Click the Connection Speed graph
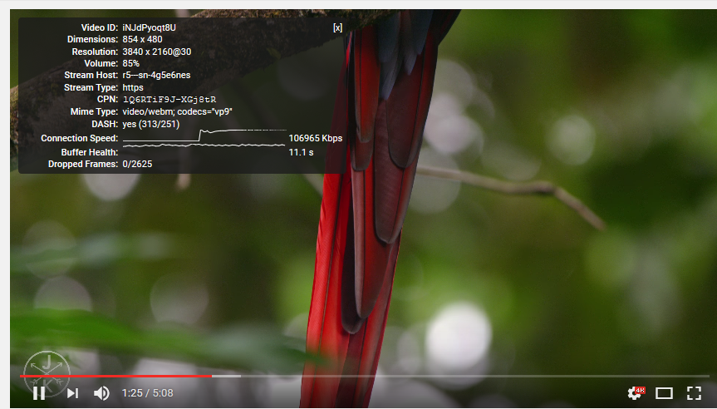This screenshot has height=409, width=717. click(204, 136)
